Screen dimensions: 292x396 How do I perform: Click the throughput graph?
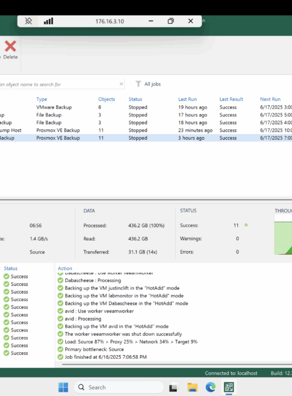coord(283,235)
